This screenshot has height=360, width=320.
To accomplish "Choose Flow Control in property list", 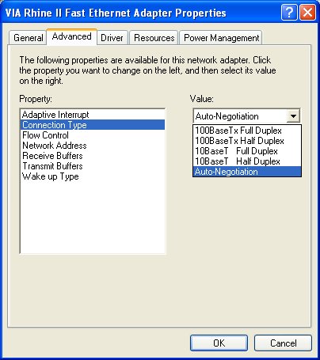I will pos(93,135).
